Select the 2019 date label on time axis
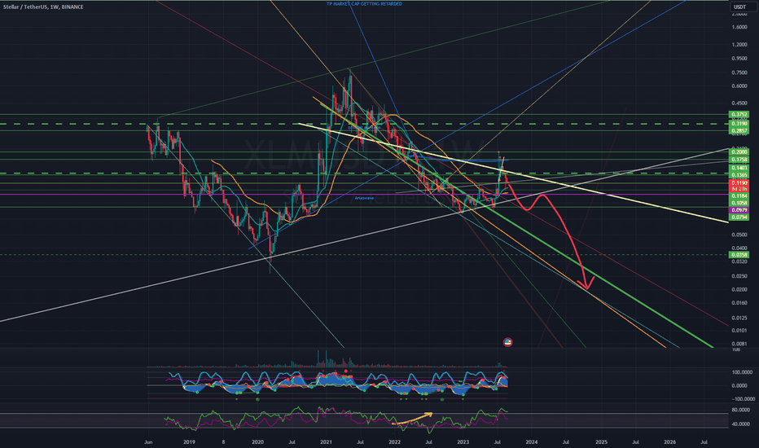The width and height of the screenshot is (759, 448). [189, 441]
